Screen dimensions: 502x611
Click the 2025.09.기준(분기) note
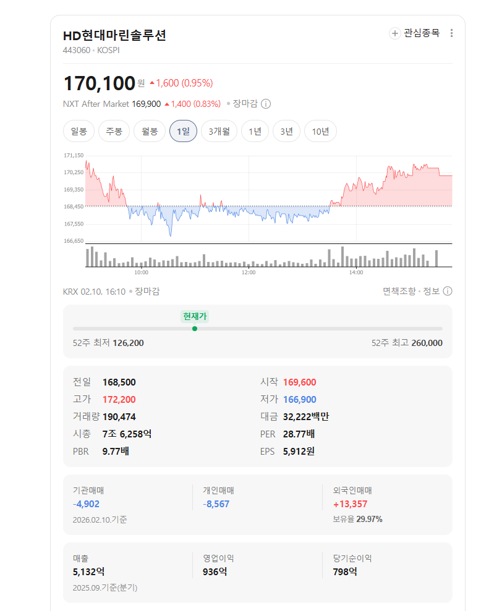pos(105,588)
